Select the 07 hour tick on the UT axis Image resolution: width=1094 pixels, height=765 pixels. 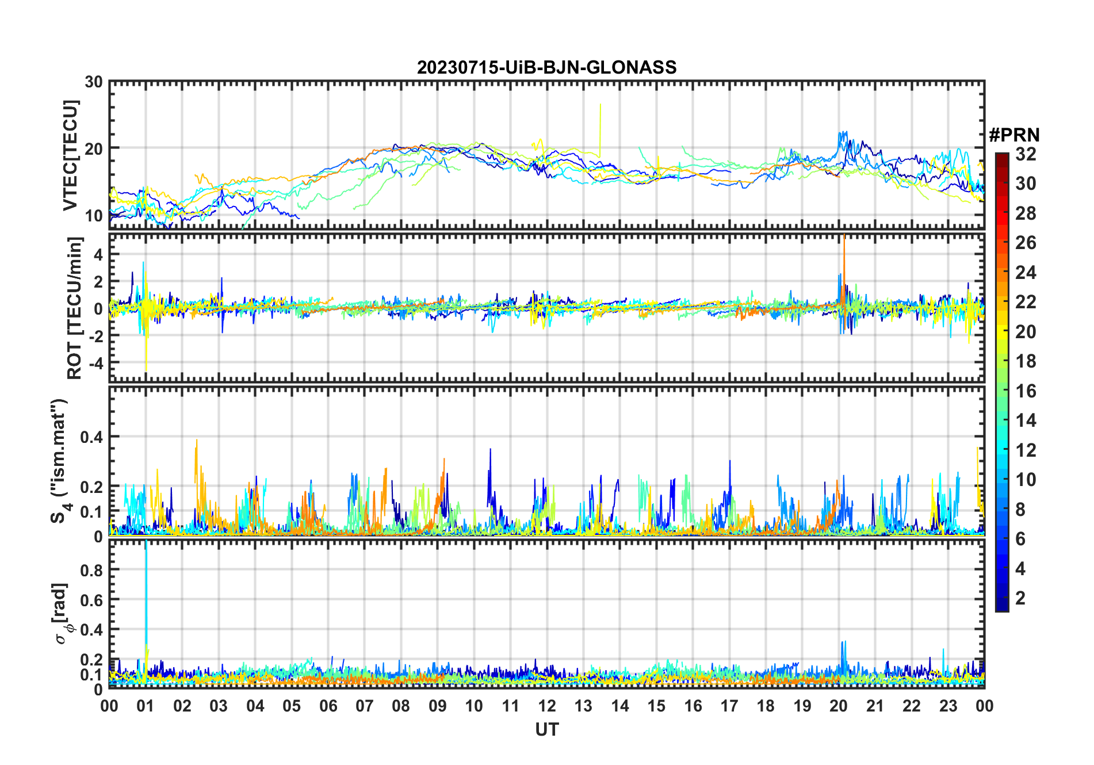click(365, 706)
